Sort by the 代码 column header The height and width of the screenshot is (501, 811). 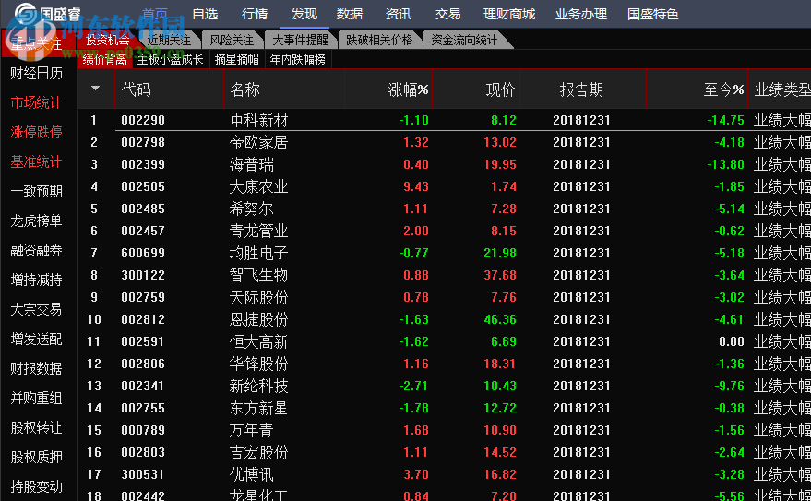[x=136, y=90]
